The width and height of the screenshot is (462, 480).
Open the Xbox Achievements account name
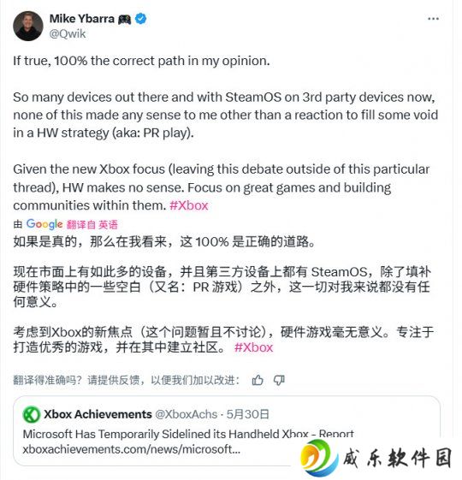tap(98, 414)
